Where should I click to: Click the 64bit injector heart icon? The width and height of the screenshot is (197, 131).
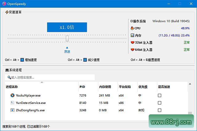click(x=132, y=50)
